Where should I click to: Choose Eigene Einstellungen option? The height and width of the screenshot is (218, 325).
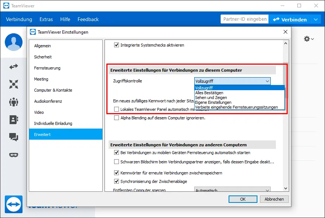tap(239, 102)
